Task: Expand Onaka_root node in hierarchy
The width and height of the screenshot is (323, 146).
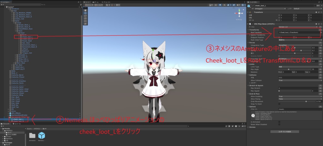Action: (12, 19)
